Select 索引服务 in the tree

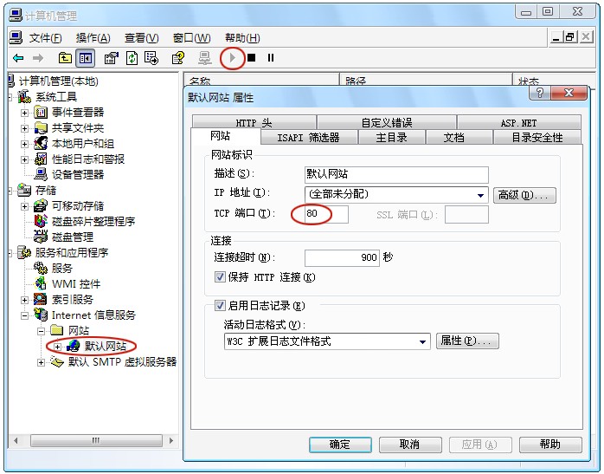coord(73,299)
